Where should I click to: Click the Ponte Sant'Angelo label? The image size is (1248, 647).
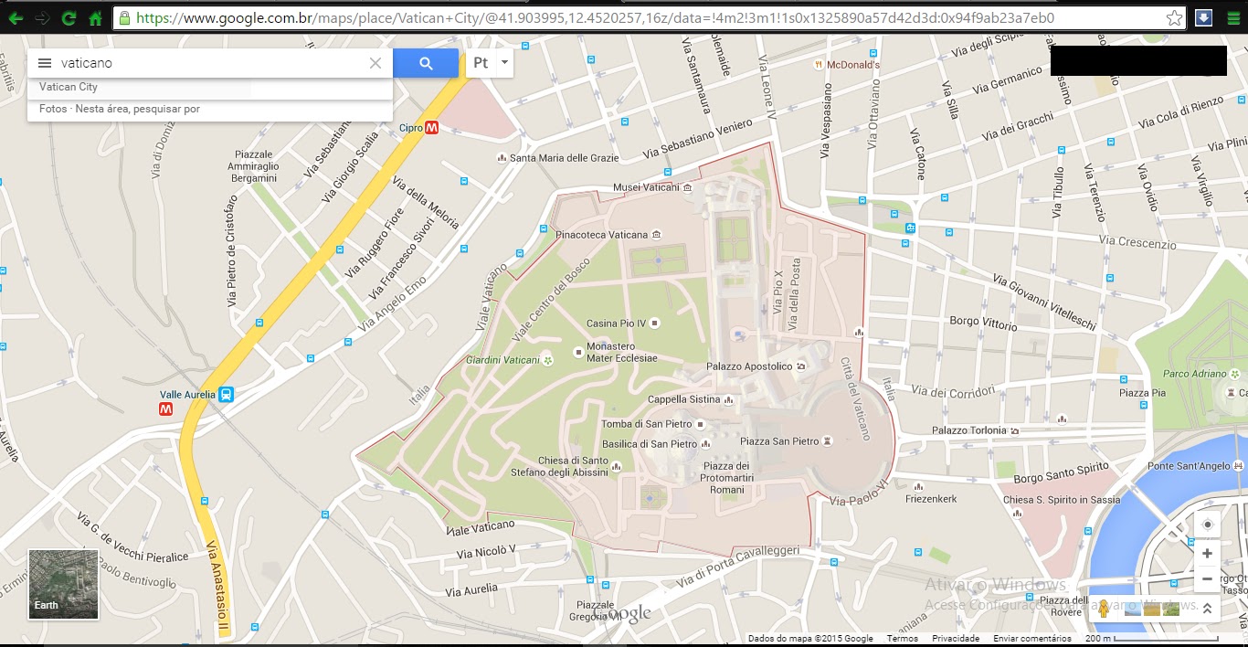pos(1190,466)
